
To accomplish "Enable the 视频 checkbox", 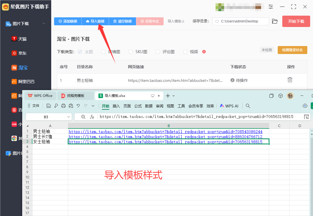I will (185, 52).
